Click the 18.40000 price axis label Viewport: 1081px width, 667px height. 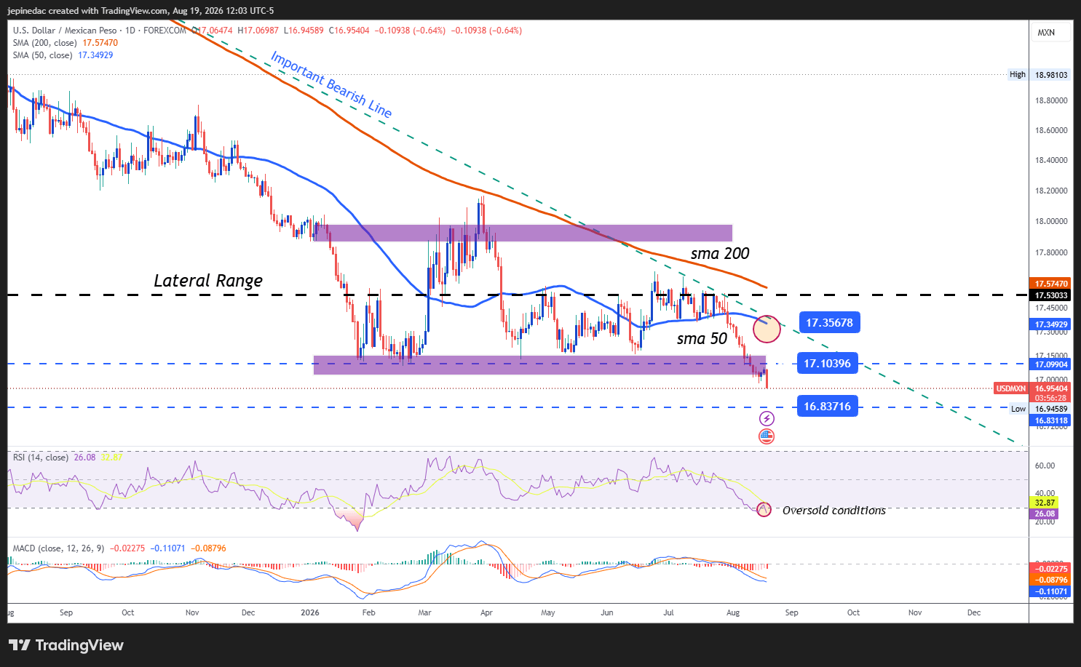[1051, 161]
